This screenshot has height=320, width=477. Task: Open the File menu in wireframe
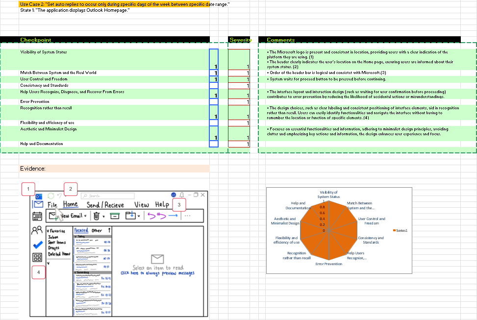click(52, 205)
